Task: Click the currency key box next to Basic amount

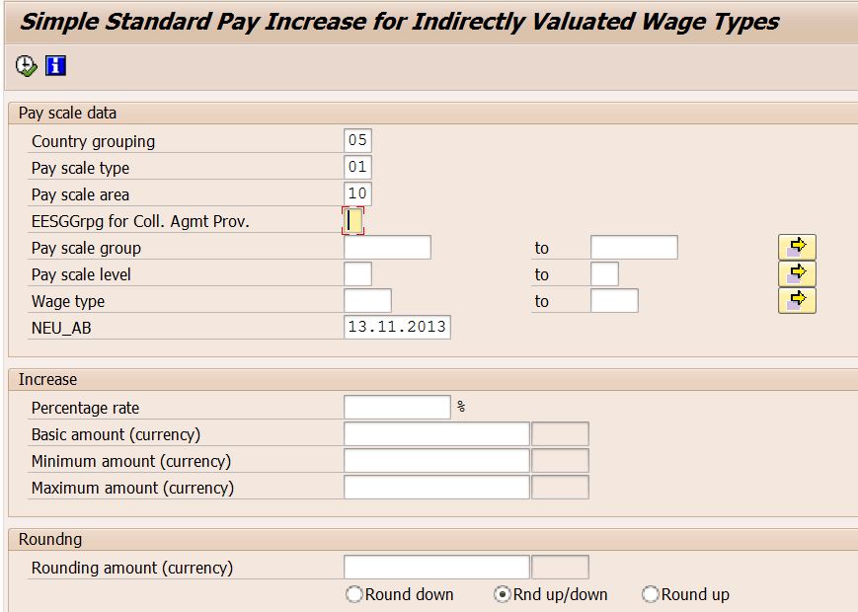Action: click(x=560, y=433)
